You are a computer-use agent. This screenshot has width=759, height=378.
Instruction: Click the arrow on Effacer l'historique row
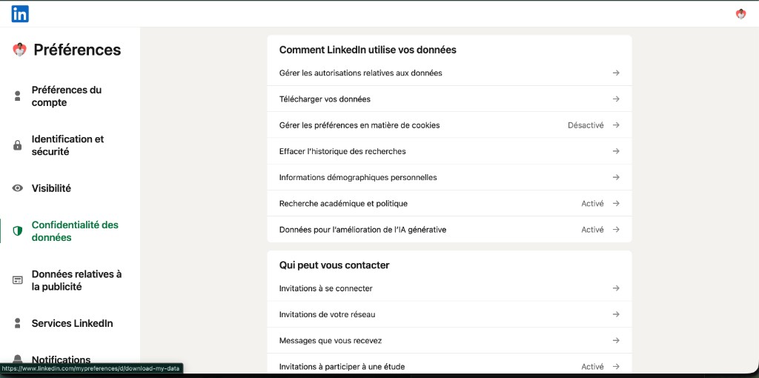[x=616, y=151]
